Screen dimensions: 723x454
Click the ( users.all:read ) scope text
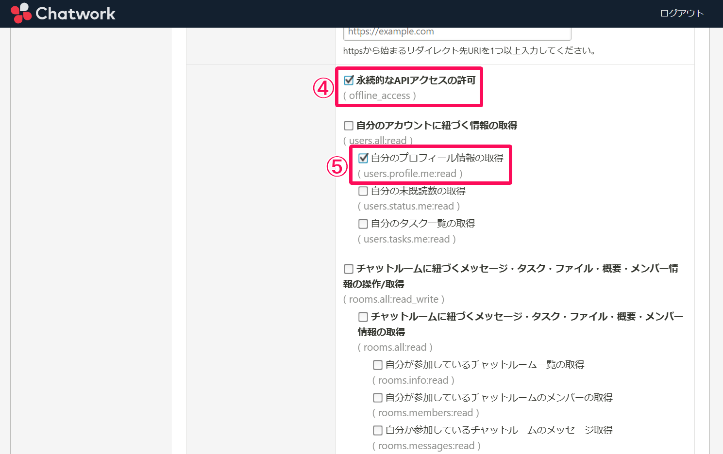tap(378, 141)
